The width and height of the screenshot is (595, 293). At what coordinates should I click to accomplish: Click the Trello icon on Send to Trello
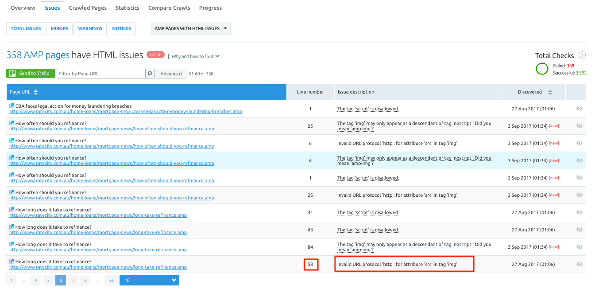(x=13, y=74)
